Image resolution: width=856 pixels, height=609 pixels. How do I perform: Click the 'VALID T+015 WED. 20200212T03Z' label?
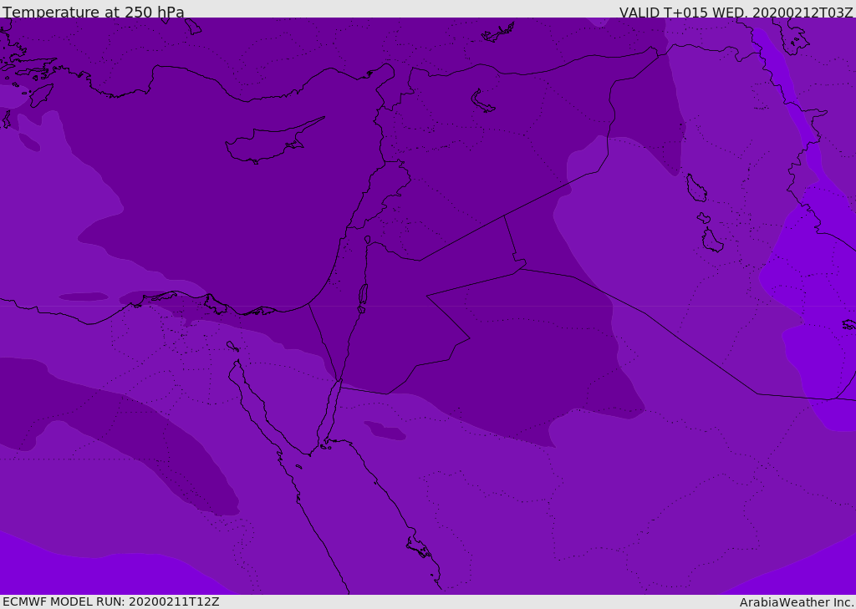tap(736, 13)
